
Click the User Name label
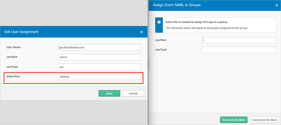coord(13,47)
